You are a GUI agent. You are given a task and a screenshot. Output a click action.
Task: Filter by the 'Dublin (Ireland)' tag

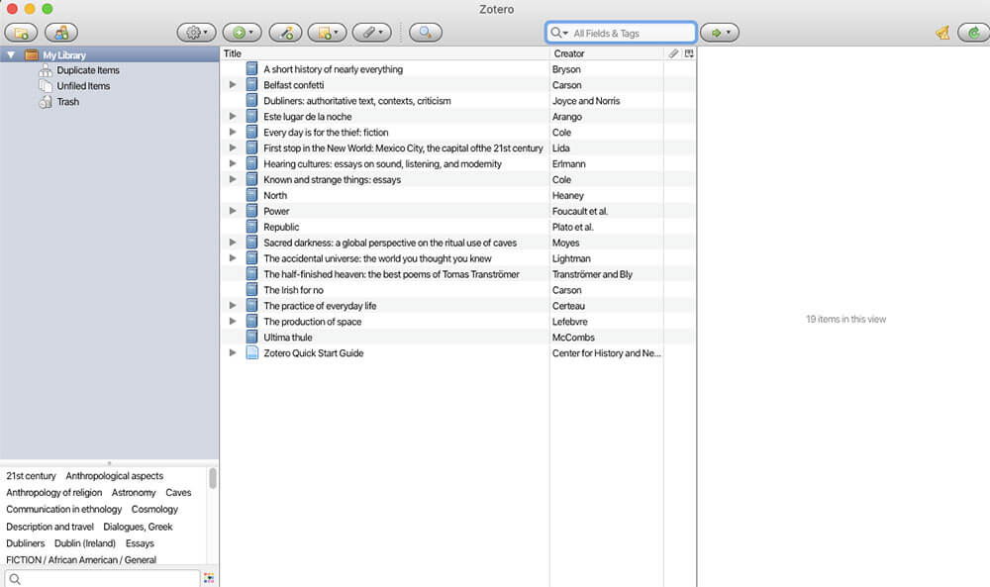click(x=84, y=542)
